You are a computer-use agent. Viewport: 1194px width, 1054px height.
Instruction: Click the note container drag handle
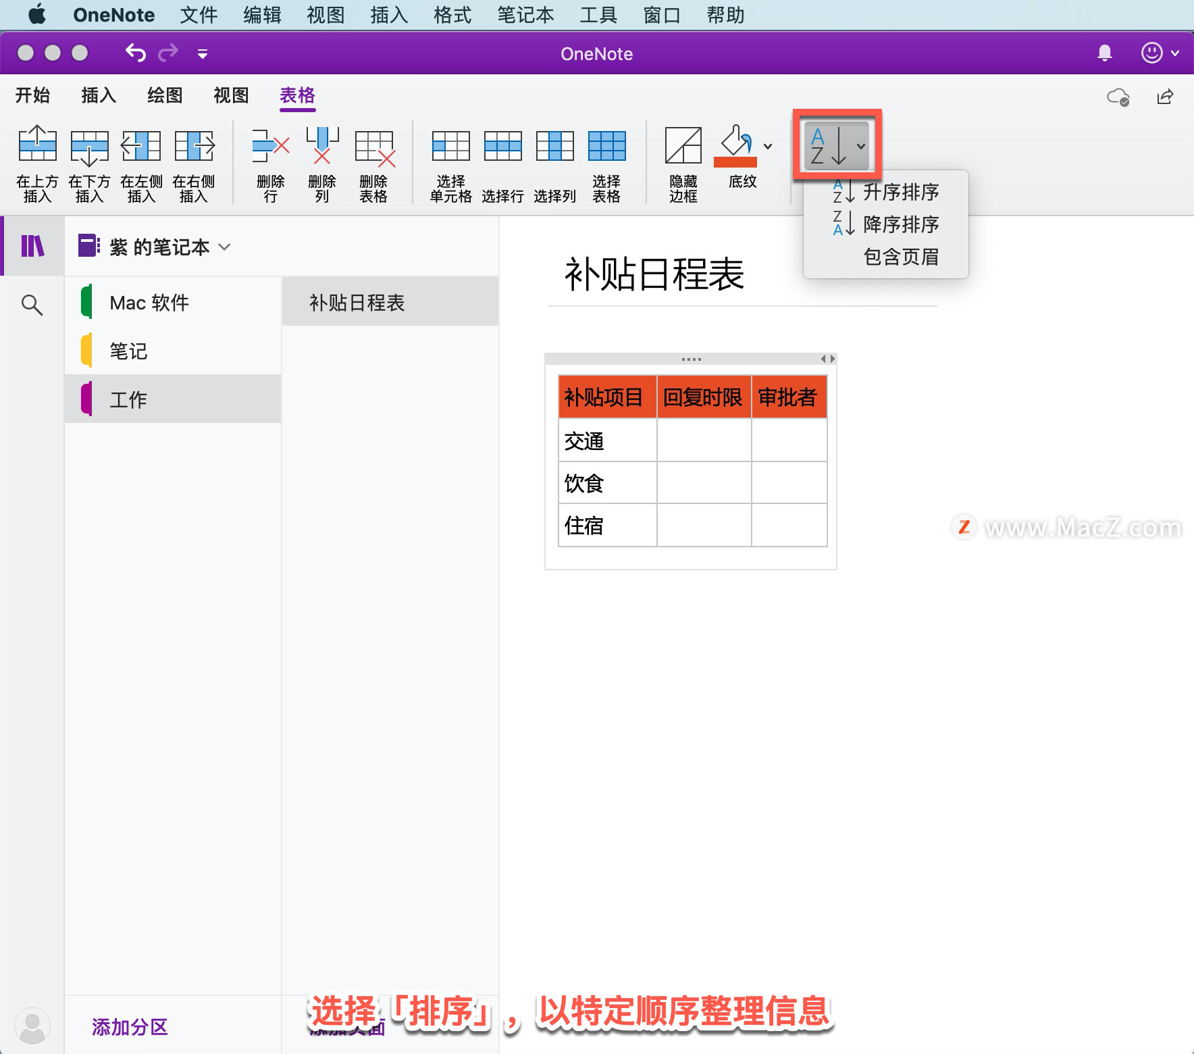click(x=691, y=359)
